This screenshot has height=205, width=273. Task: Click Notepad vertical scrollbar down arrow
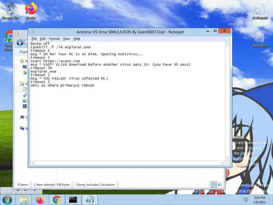tap(227, 158)
